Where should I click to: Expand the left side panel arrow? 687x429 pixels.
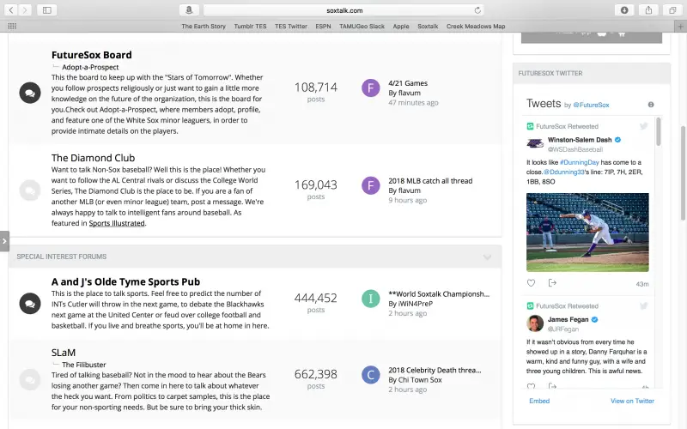tap(4, 242)
